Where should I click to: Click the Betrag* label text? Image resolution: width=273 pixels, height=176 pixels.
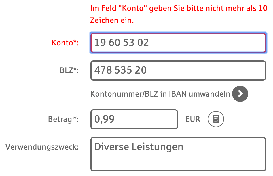(x=64, y=119)
